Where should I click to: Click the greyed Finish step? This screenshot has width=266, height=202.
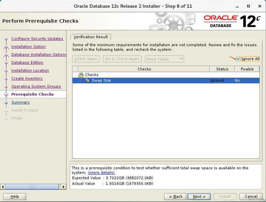[x=17, y=118]
